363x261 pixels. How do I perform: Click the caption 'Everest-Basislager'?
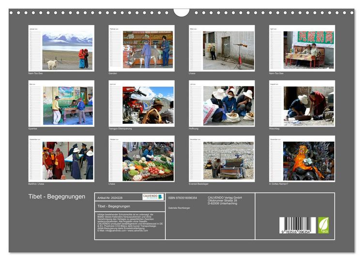pyautogui.click(x=198, y=184)
